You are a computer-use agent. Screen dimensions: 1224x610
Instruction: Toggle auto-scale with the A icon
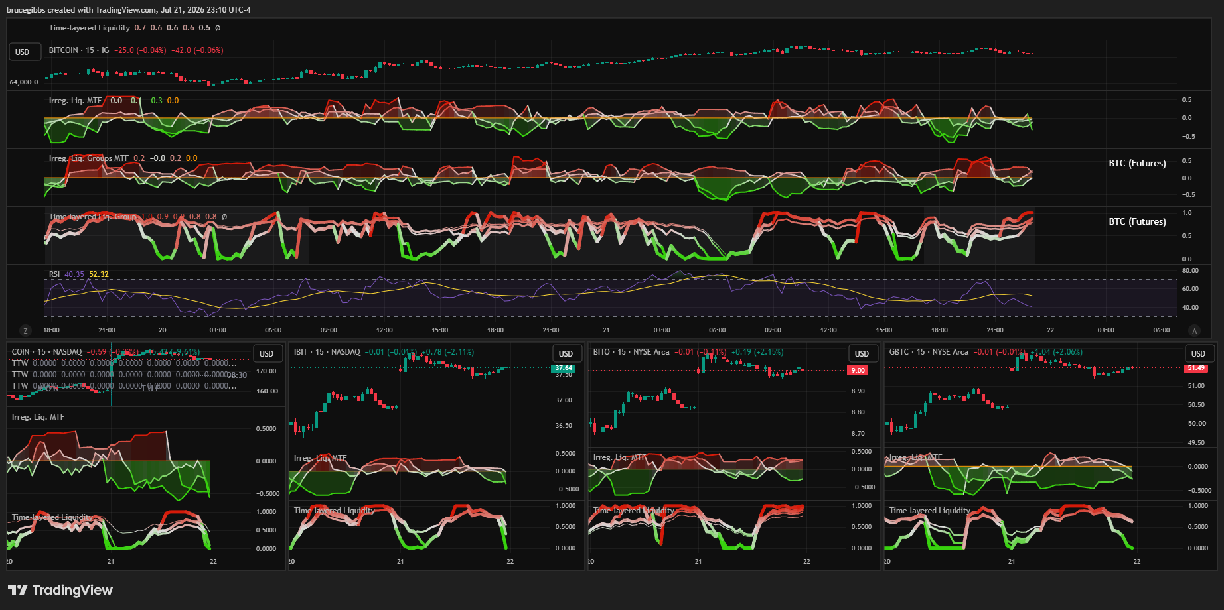pos(1195,330)
